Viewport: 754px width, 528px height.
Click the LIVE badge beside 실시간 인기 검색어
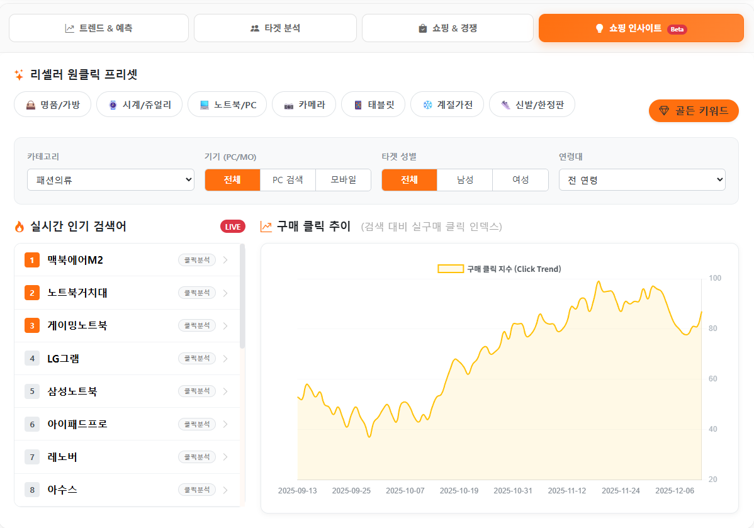point(232,226)
